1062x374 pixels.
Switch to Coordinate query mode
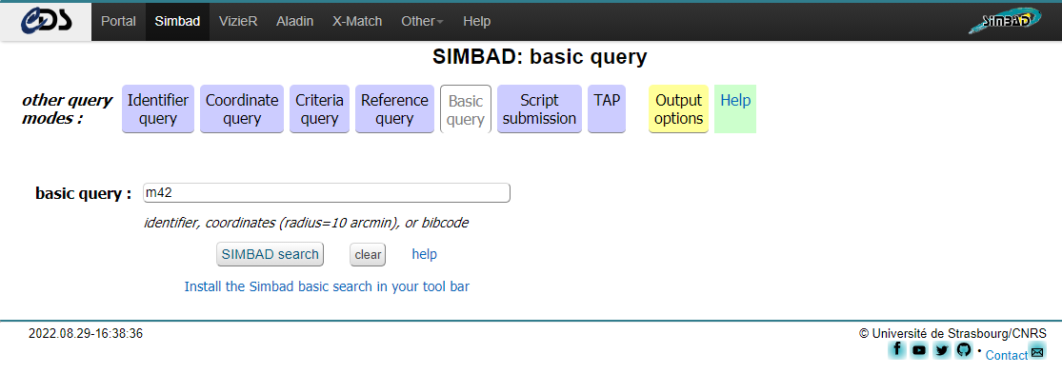pos(242,108)
